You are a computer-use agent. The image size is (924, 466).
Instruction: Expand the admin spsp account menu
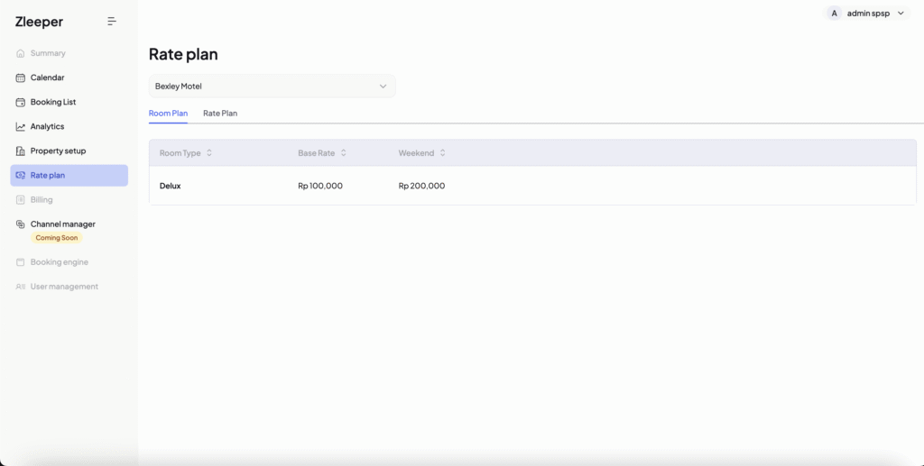900,14
